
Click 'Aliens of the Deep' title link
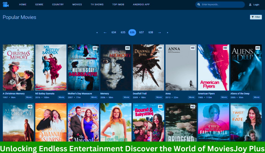tap(240, 94)
